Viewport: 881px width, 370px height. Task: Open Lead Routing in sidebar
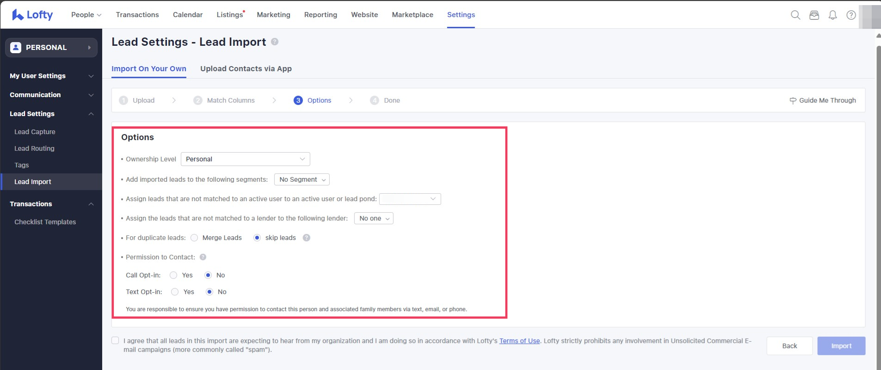34,148
